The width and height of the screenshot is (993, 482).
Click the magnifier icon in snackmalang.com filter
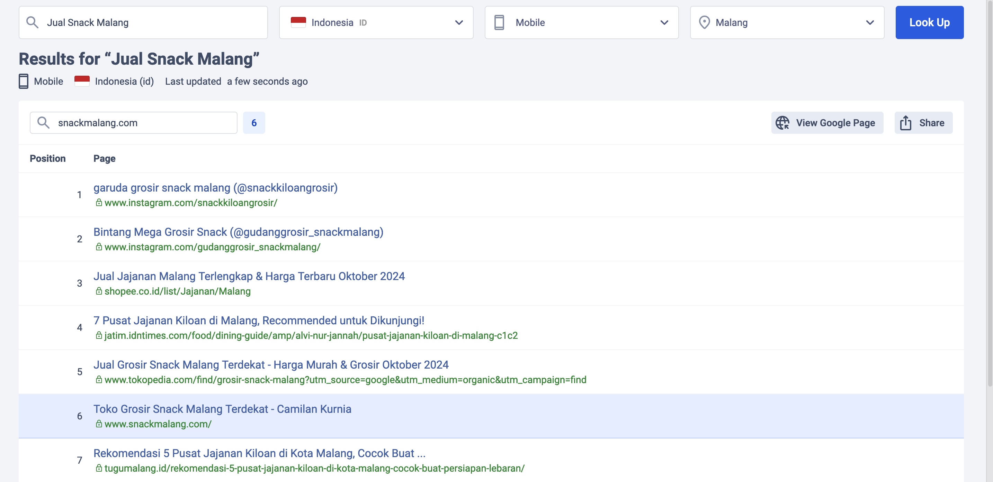click(43, 123)
